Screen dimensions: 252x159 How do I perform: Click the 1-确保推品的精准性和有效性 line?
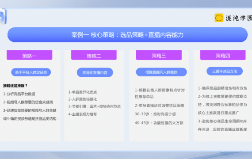tap(222, 88)
